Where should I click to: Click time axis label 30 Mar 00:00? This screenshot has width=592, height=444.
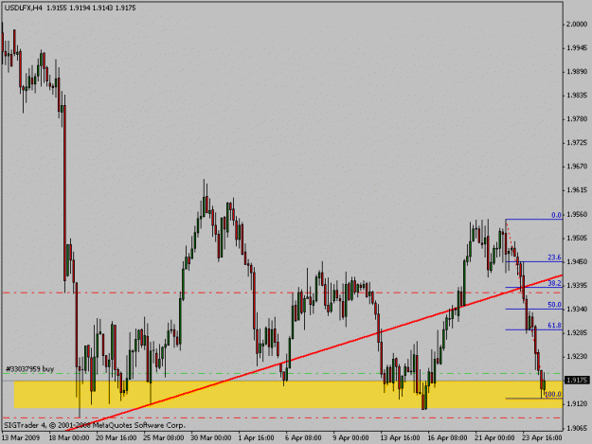point(211,438)
